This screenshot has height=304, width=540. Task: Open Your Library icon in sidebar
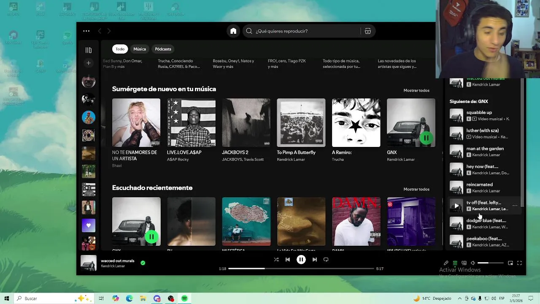(x=89, y=50)
